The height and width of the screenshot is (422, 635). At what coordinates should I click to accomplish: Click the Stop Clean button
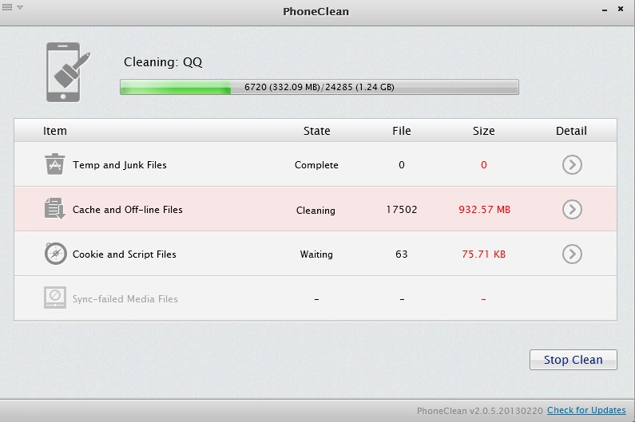573,360
